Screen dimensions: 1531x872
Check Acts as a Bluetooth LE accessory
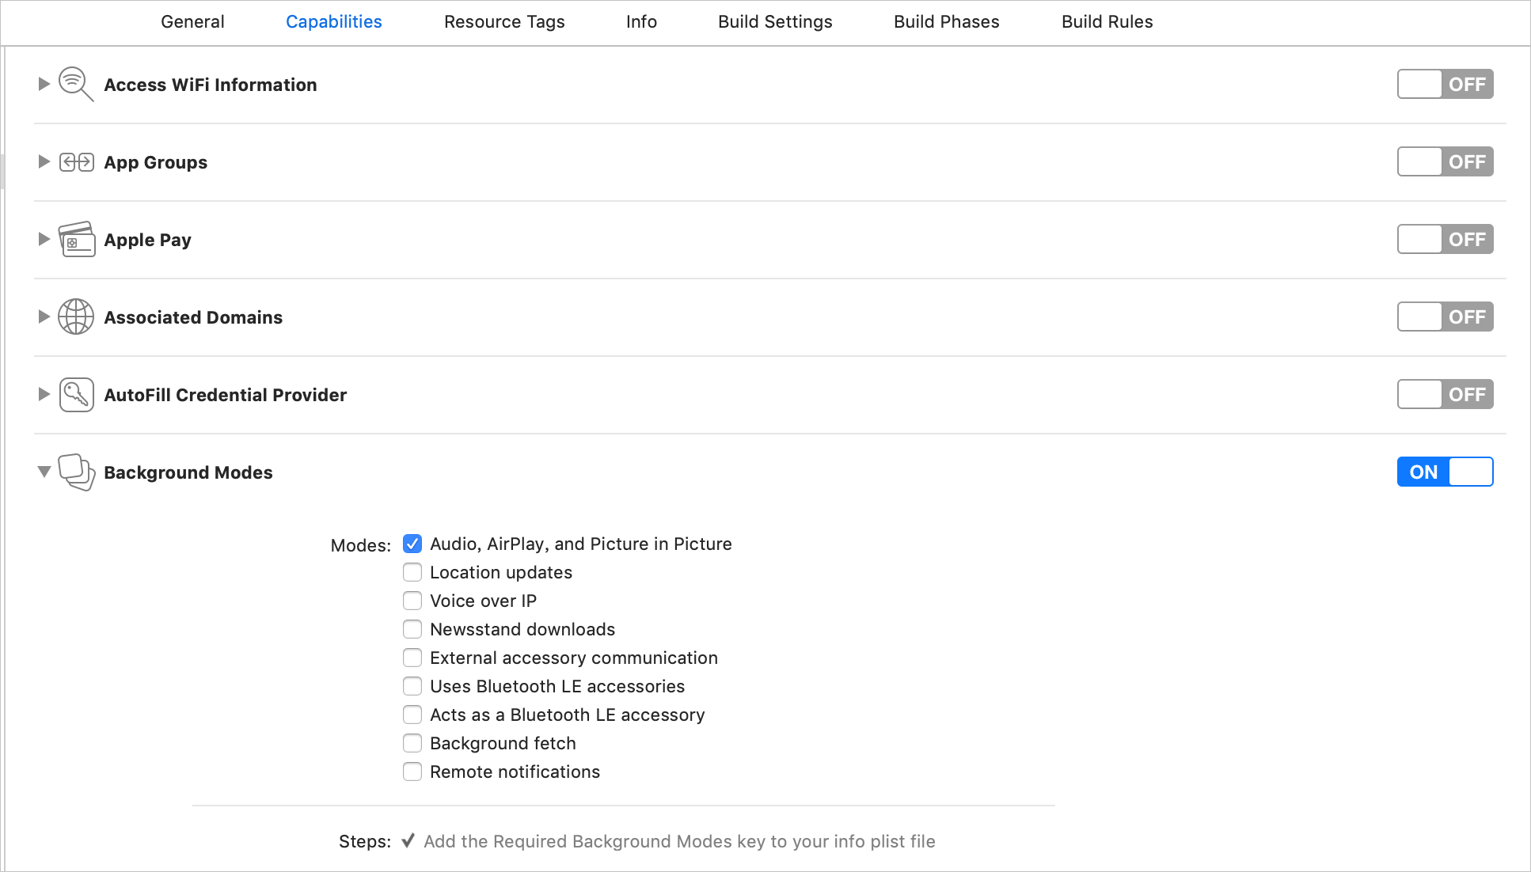(x=412, y=715)
